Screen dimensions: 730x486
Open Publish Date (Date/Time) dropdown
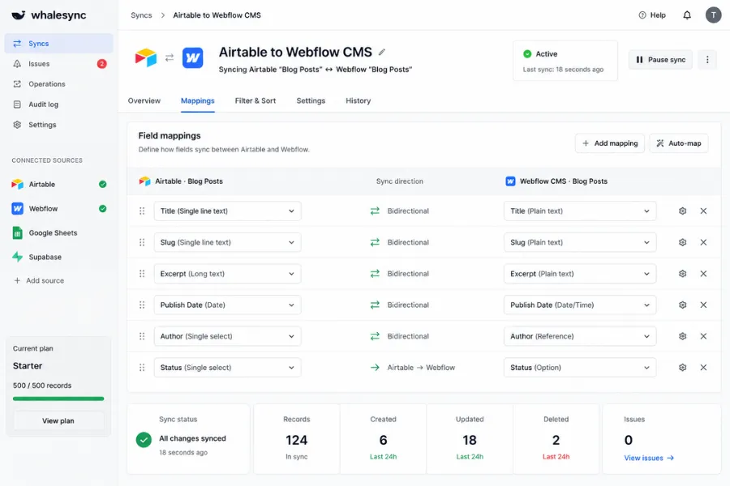[580, 305]
